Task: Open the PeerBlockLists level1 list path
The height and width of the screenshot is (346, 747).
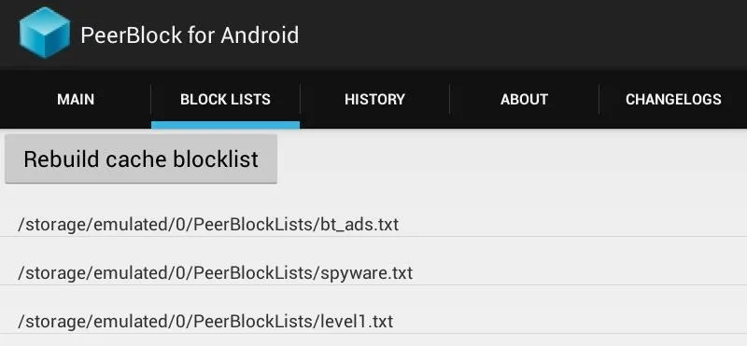Action: pos(205,321)
